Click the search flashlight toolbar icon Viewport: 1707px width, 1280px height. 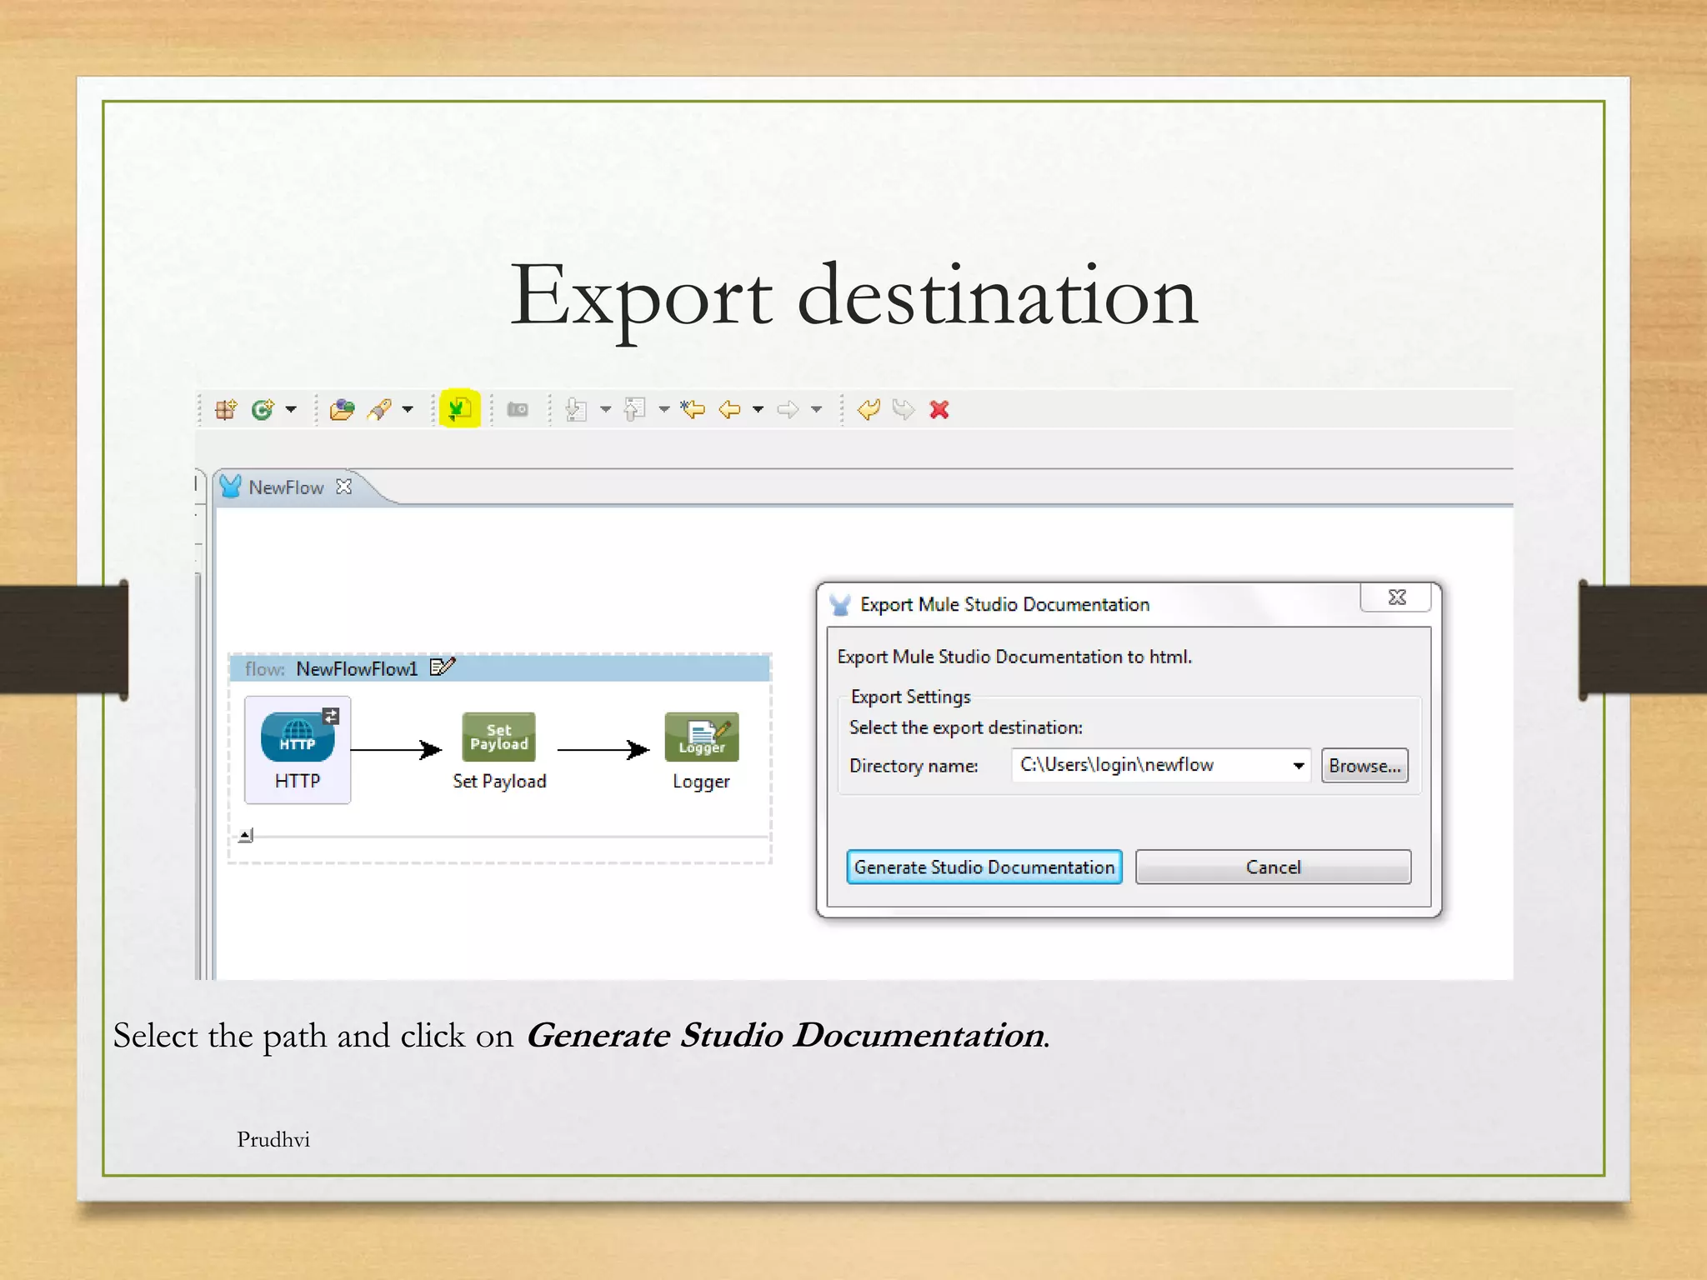coord(379,409)
